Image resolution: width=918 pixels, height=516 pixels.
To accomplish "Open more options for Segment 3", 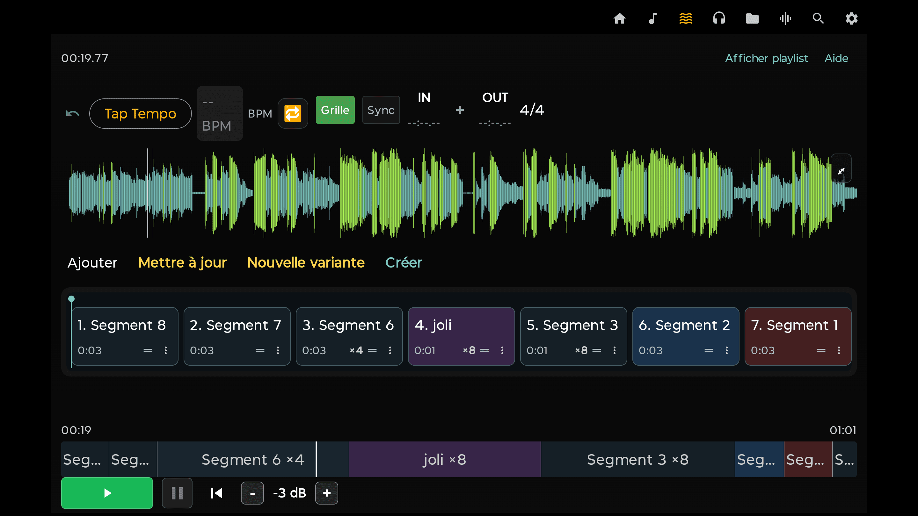I will tap(614, 350).
